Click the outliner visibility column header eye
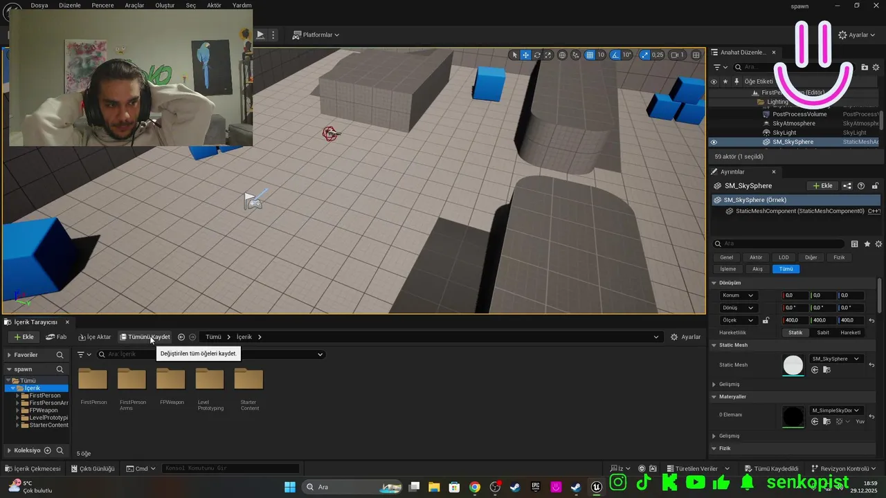Image resolution: width=886 pixels, height=498 pixels. pyautogui.click(x=714, y=81)
